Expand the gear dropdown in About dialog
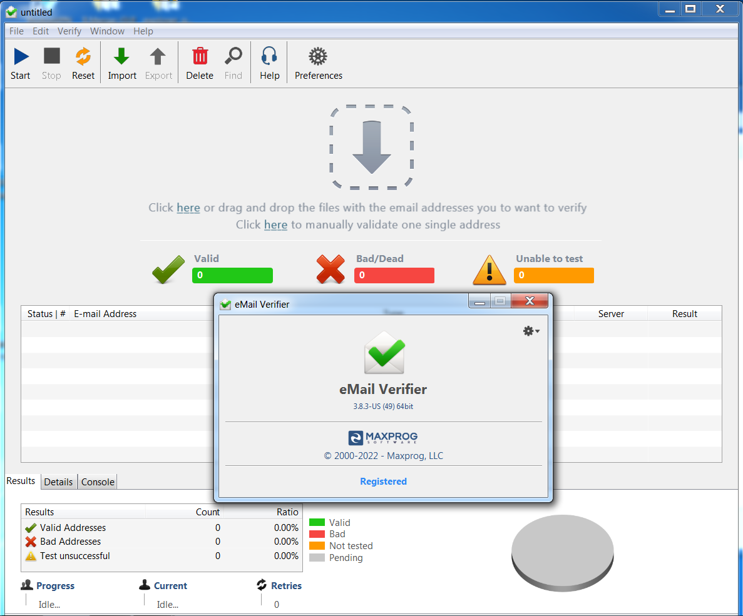 (x=531, y=331)
